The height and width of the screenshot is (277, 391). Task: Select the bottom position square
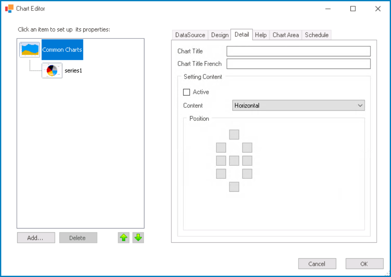coord(234,187)
